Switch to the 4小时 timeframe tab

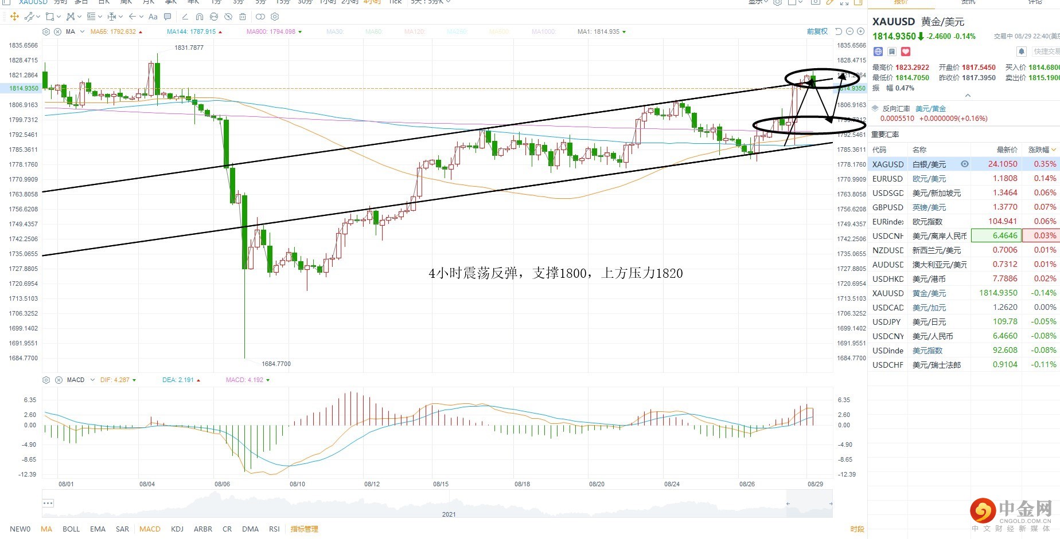coord(372,2)
